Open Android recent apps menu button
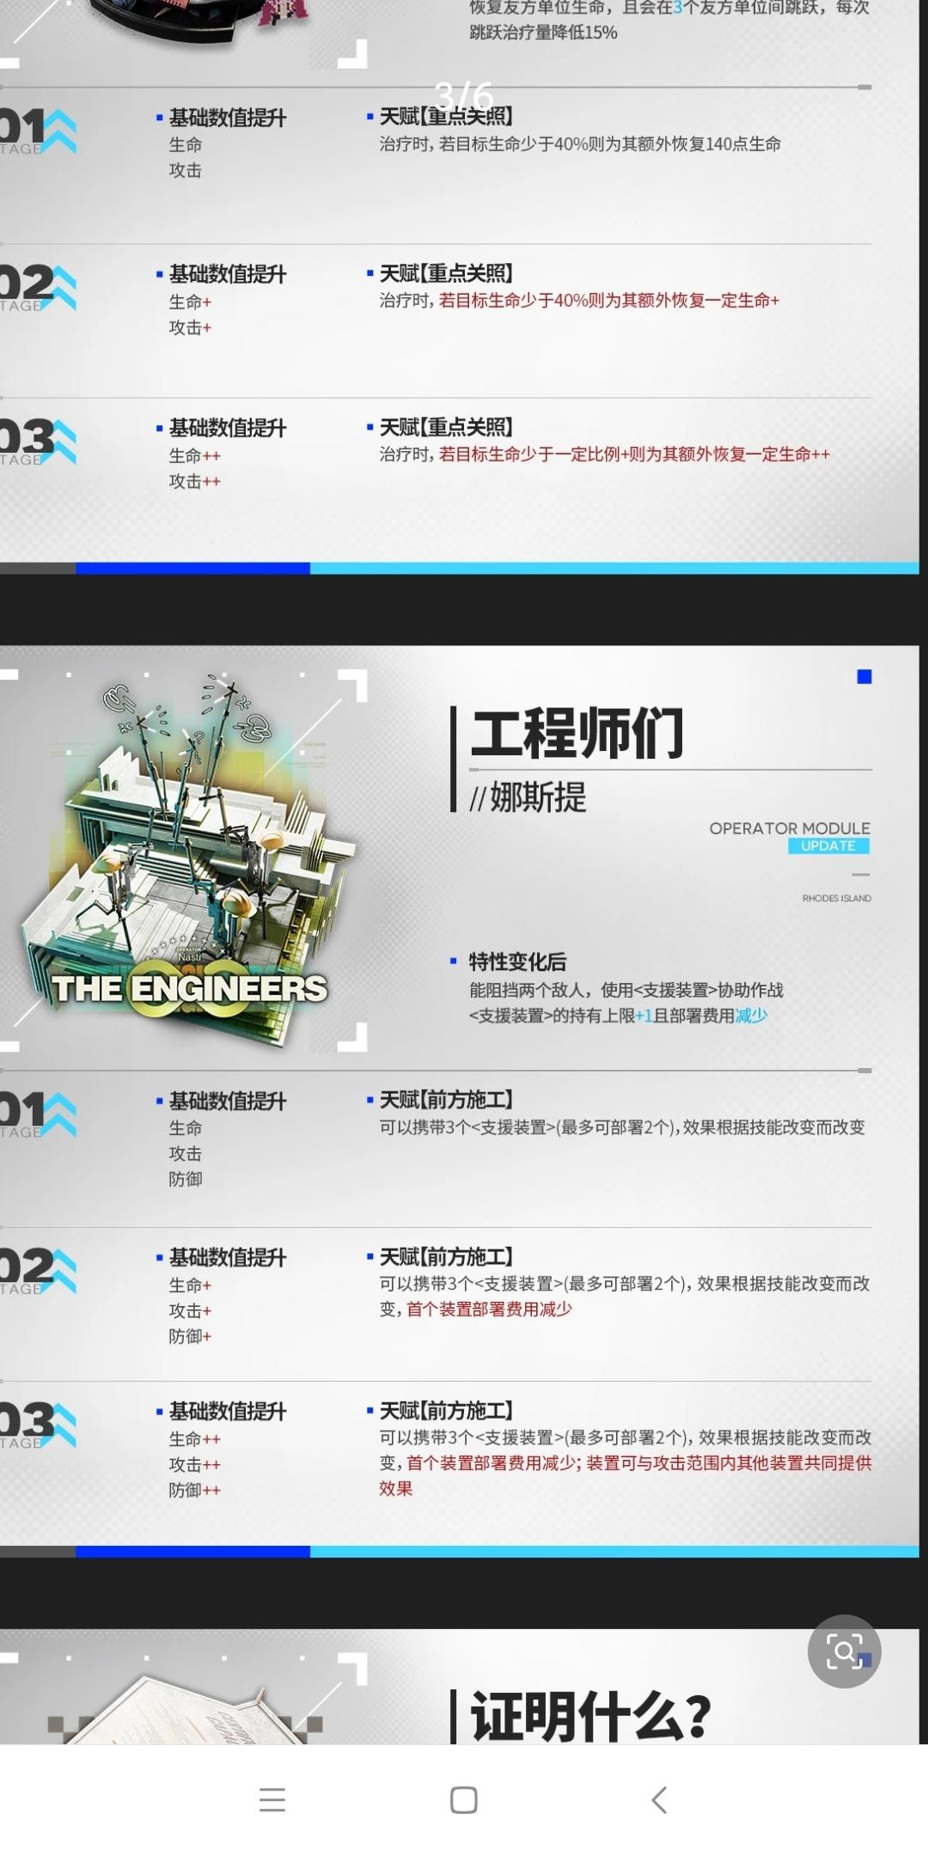 click(x=272, y=1799)
